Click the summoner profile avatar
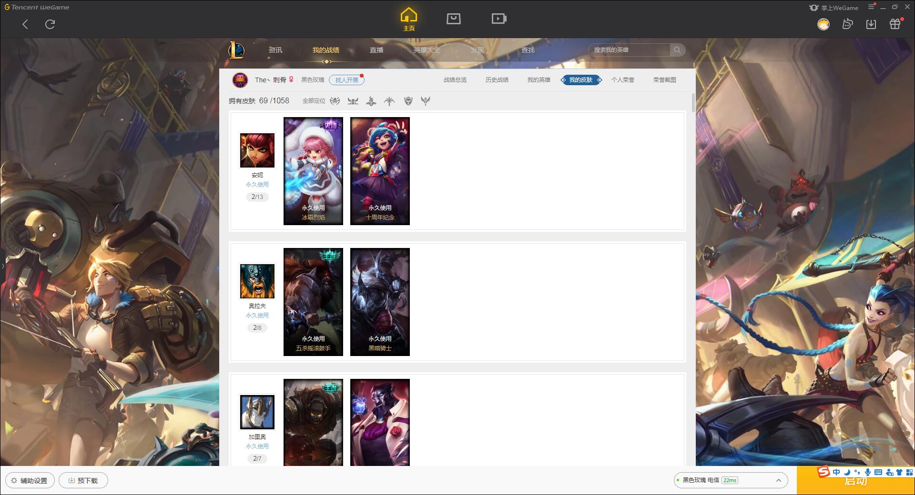The image size is (915, 495). tap(240, 80)
